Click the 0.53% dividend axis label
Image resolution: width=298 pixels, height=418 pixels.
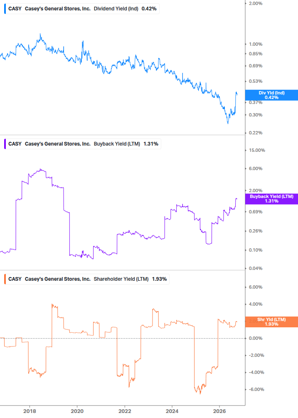coord(256,81)
